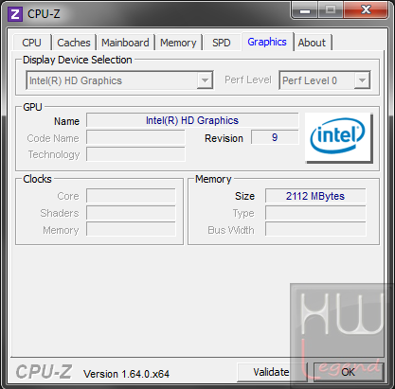
Task: Click the Intel logo image
Action: (x=338, y=137)
